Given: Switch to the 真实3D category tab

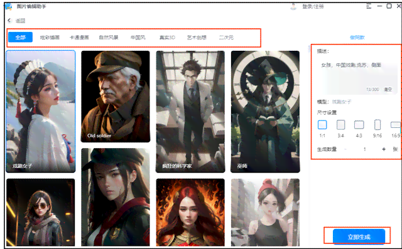Looking at the screenshot, I should tap(167, 38).
